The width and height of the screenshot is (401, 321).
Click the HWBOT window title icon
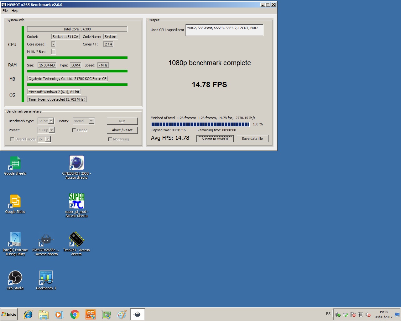click(x=4, y=4)
